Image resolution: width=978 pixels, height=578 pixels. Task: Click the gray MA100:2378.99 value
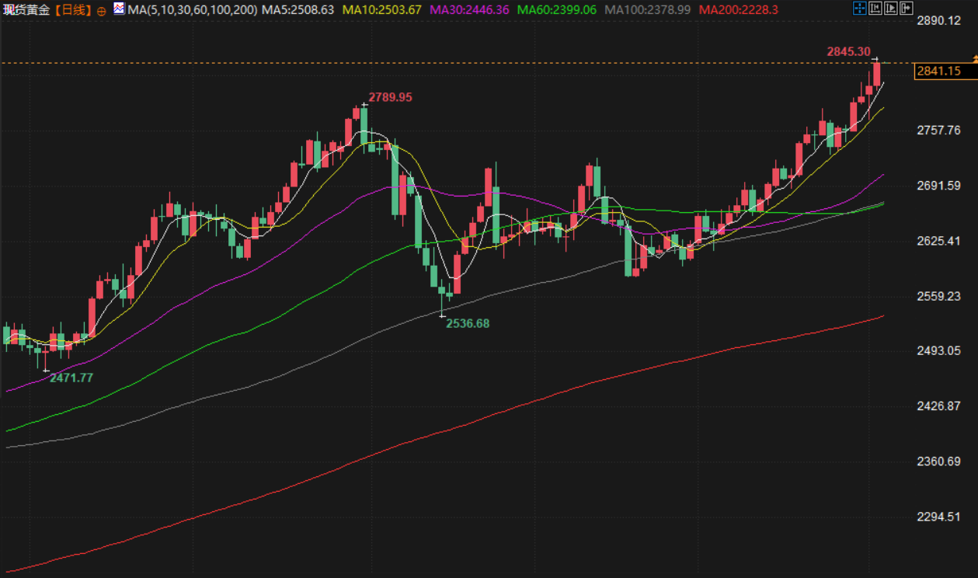(648, 10)
